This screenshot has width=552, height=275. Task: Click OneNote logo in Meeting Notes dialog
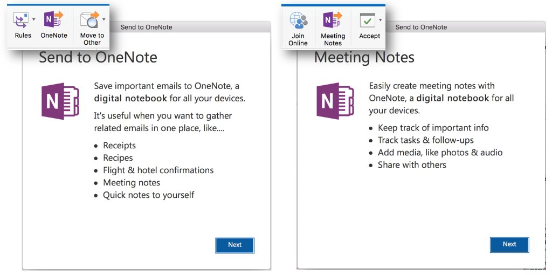tap(335, 101)
